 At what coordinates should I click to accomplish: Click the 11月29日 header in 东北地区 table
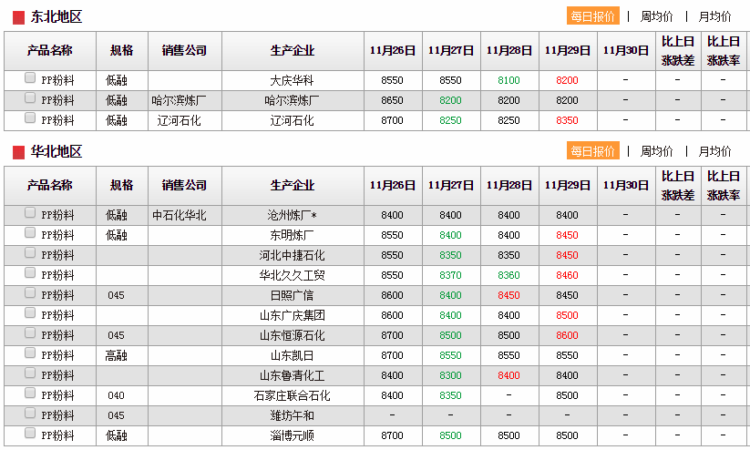pos(567,51)
